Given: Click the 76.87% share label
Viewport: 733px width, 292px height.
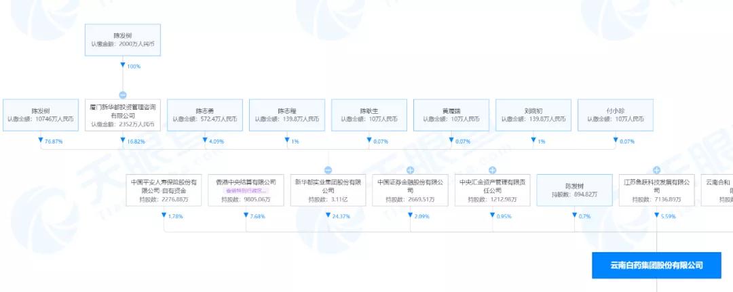Looking at the screenshot, I should 54,142.
